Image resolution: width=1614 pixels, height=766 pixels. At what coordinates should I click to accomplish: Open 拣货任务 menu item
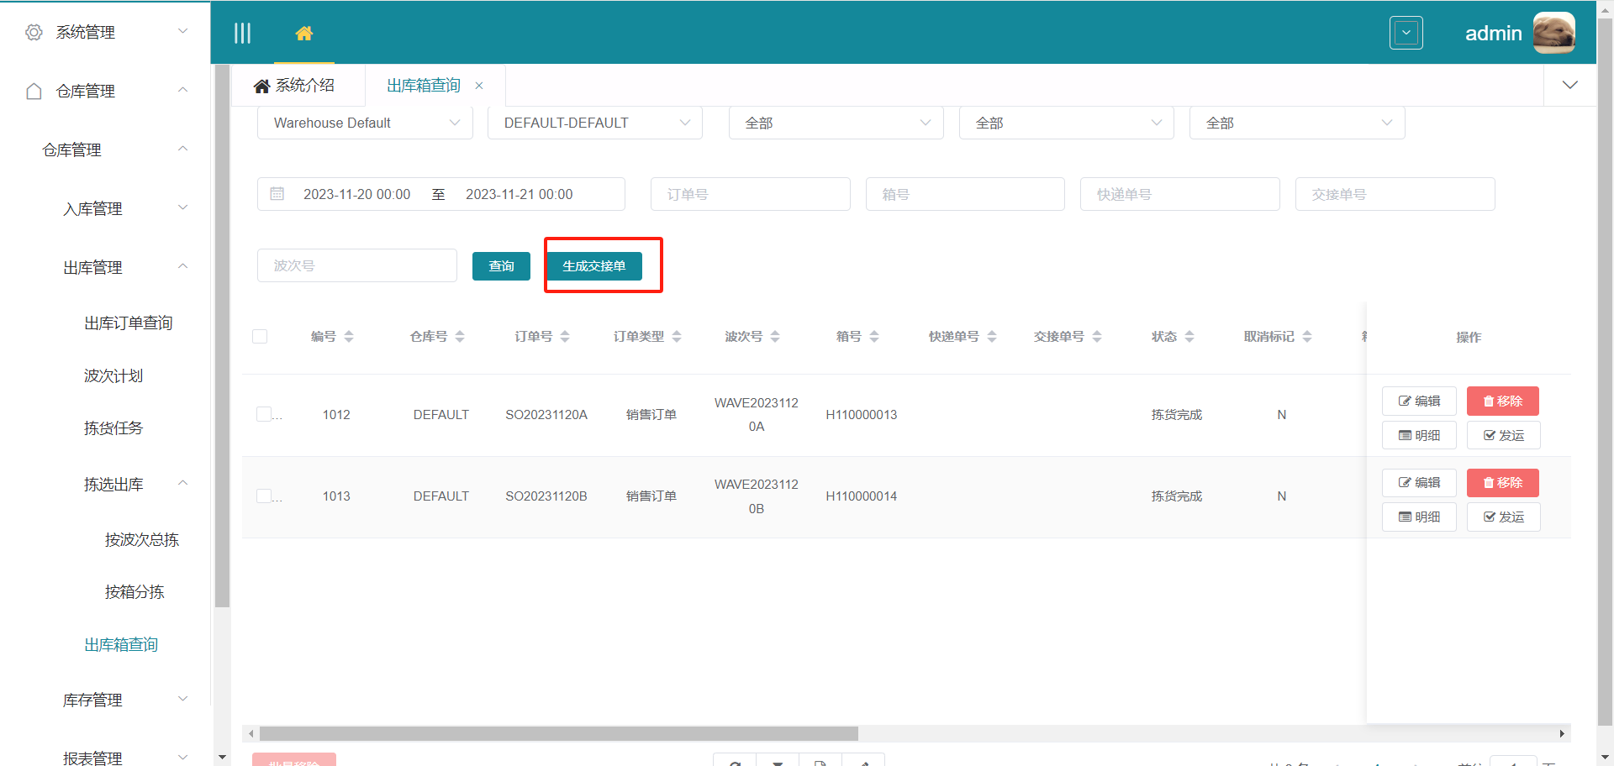113,428
